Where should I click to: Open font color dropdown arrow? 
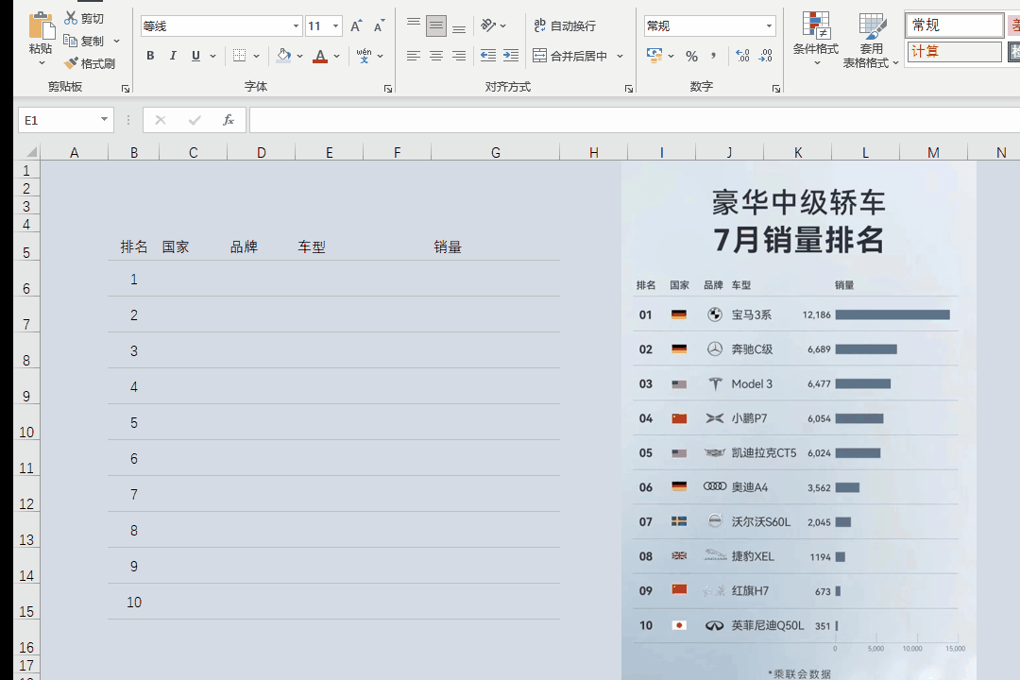(x=337, y=56)
